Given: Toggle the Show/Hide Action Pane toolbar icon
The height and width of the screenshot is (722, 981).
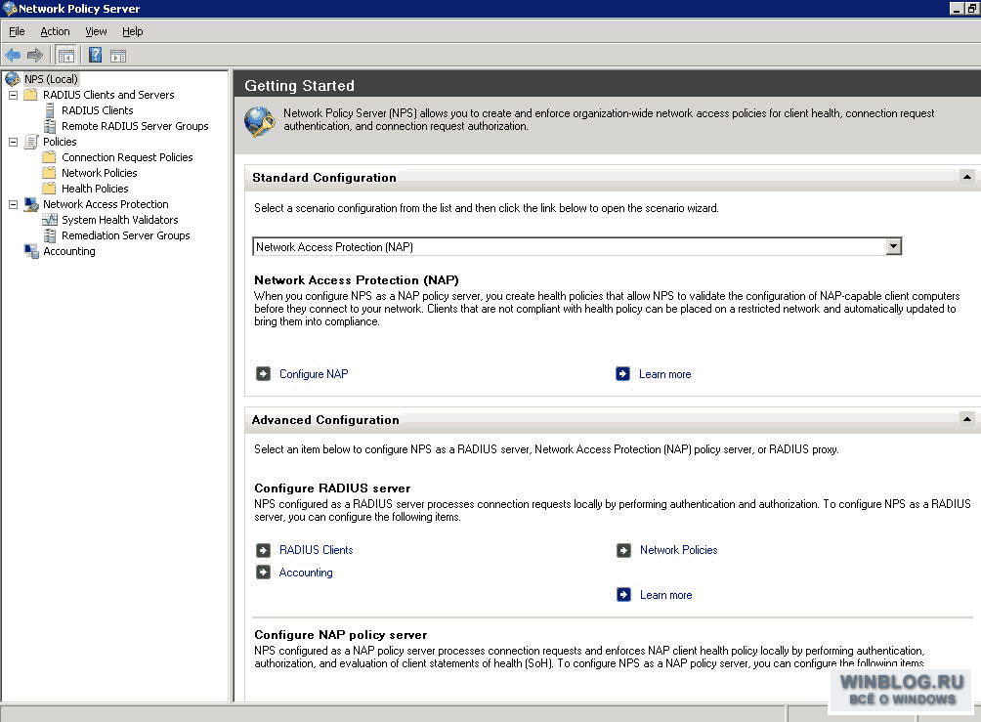Looking at the screenshot, I should coord(118,56).
